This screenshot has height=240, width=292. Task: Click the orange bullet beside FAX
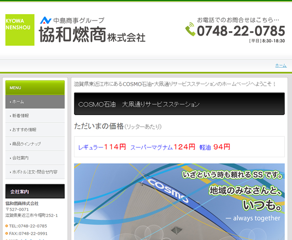point(7,234)
